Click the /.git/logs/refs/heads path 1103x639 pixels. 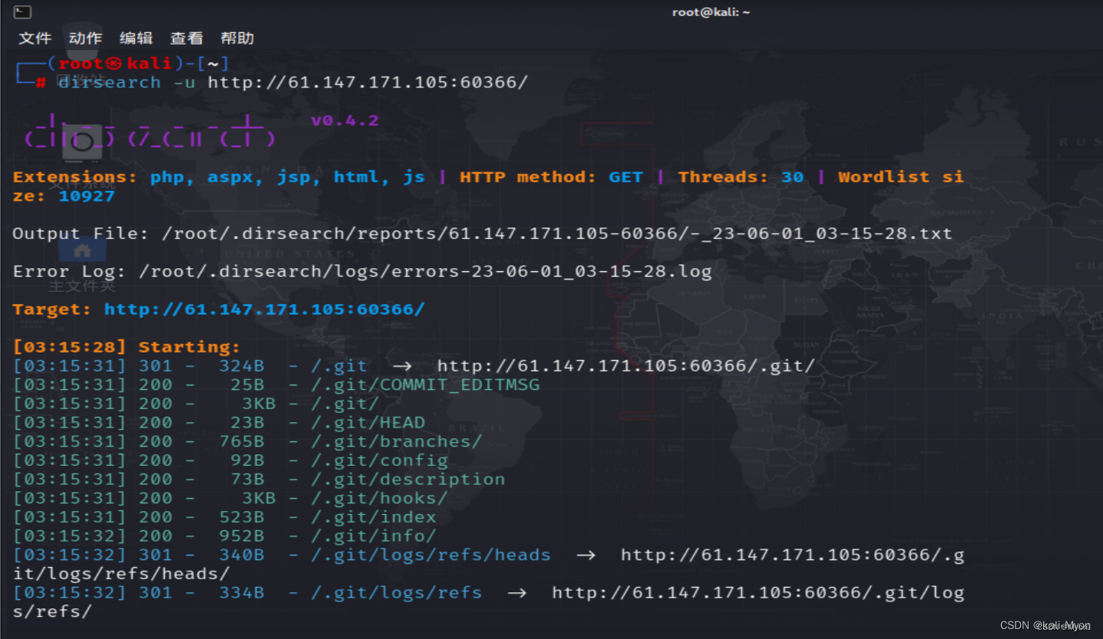pos(430,555)
